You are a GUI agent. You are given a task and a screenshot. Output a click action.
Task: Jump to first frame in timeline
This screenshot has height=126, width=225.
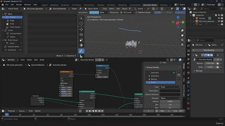[x=87, y=111]
